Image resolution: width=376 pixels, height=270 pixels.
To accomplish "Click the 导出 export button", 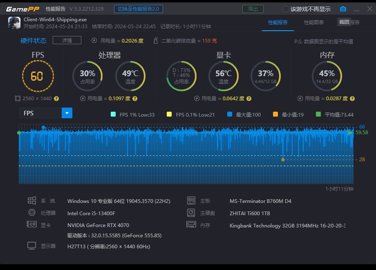I will pos(253,9).
